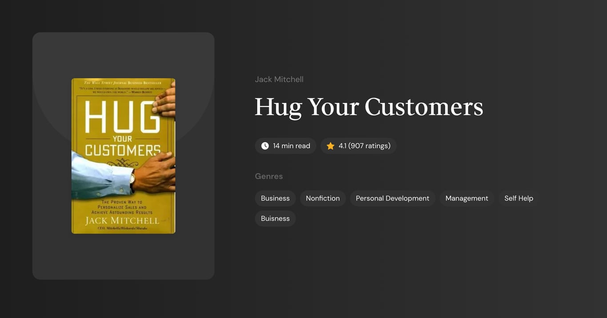Image resolution: width=607 pixels, height=318 pixels.
Task: Select the Nonfiction genre tag
Action: tap(323, 198)
